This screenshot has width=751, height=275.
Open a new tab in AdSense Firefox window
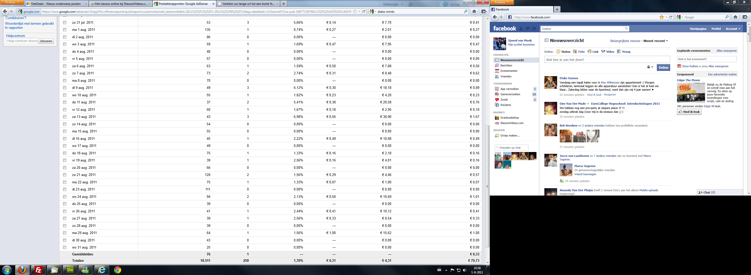click(283, 4)
